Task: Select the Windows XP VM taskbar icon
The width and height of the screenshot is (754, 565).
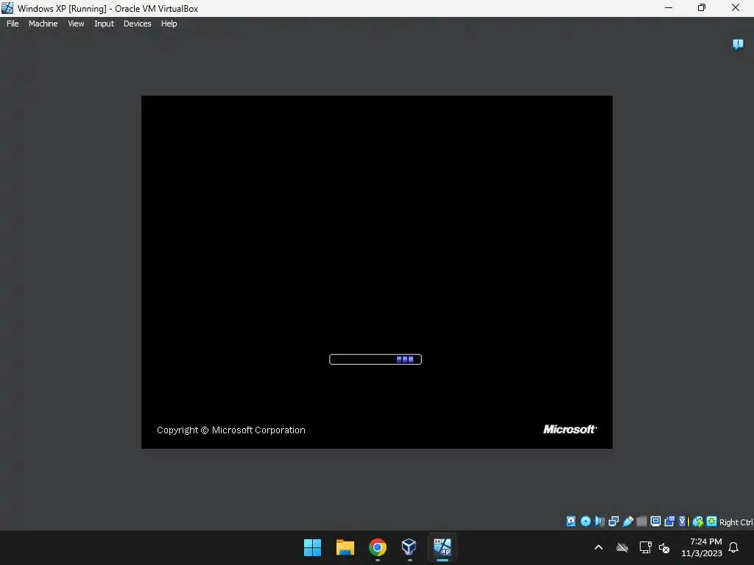Action: pyautogui.click(x=443, y=547)
